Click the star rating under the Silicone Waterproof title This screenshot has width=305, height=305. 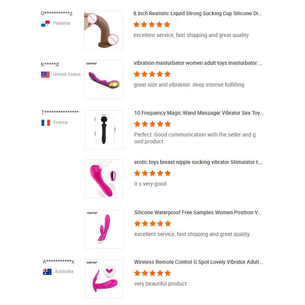click(152, 223)
